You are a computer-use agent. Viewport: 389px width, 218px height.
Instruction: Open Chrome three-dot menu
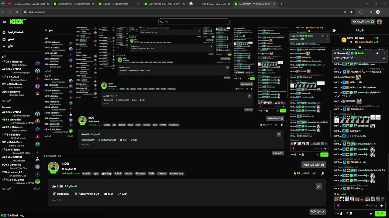pyautogui.click(x=385, y=12)
